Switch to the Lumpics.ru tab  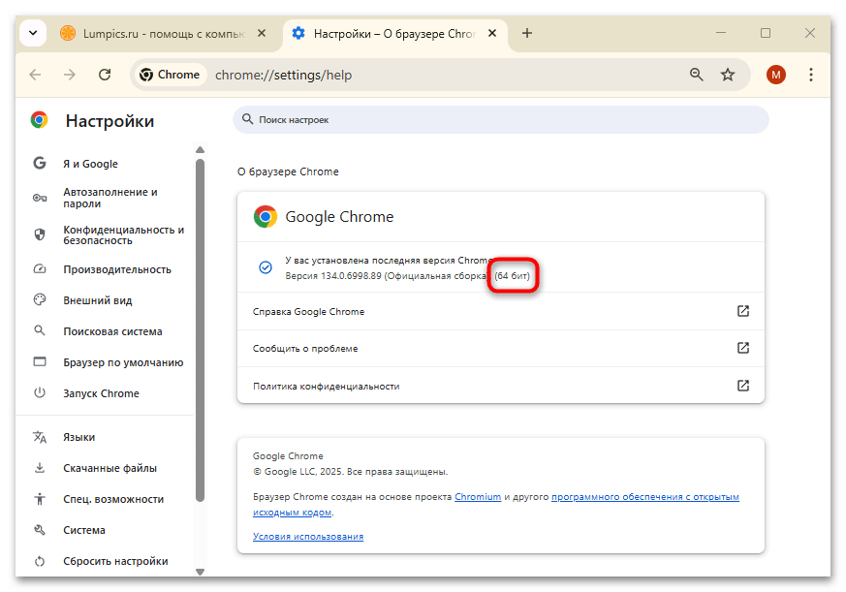coord(164,34)
